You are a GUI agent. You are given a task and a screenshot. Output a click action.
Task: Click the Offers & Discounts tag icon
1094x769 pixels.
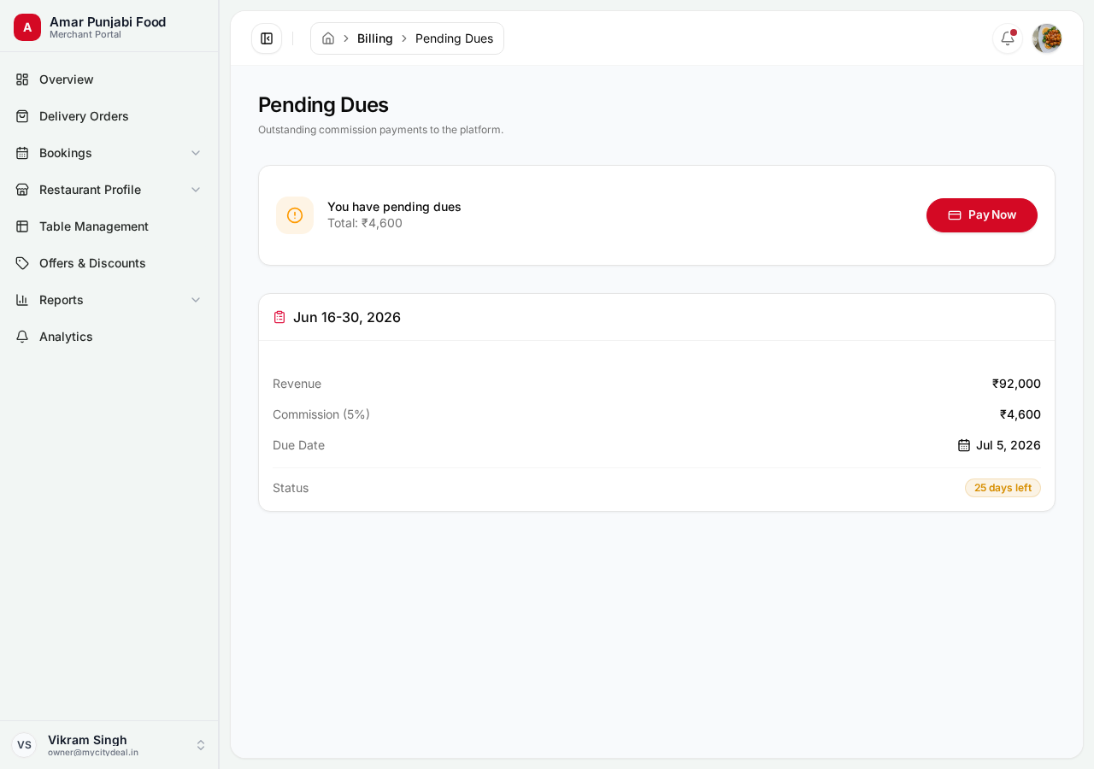tap(22, 263)
